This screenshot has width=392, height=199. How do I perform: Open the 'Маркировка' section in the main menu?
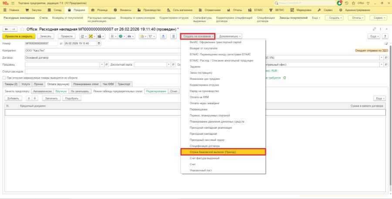[x=301, y=10]
